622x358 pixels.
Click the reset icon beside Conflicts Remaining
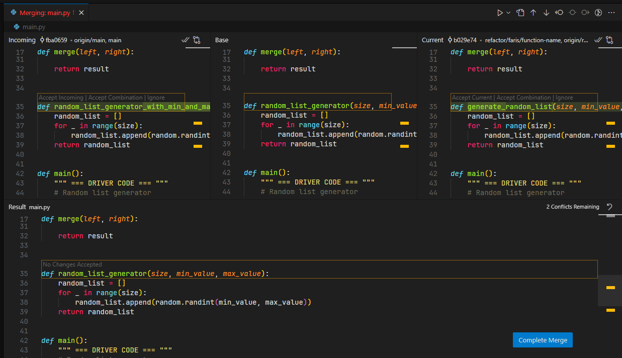(x=609, y=207)
